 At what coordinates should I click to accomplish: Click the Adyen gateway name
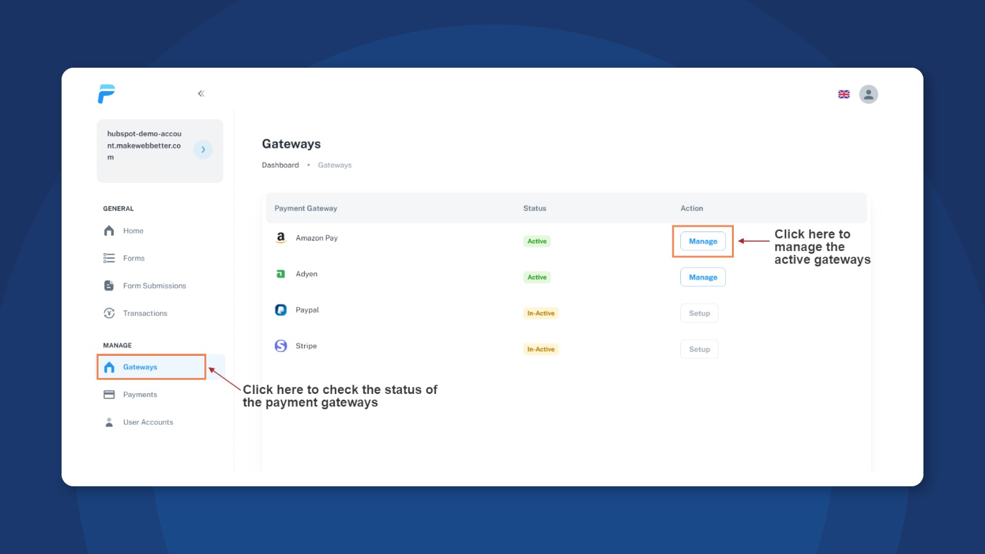pos(307,274)
